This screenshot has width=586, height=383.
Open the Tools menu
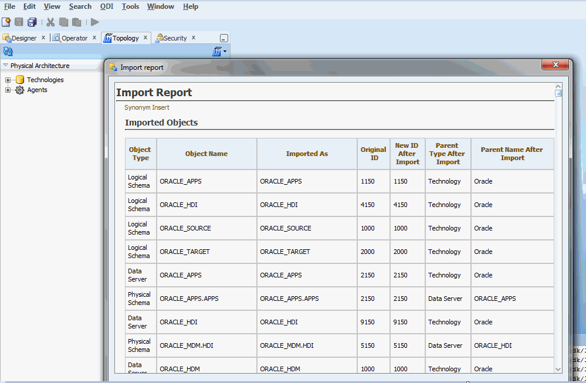130,6
